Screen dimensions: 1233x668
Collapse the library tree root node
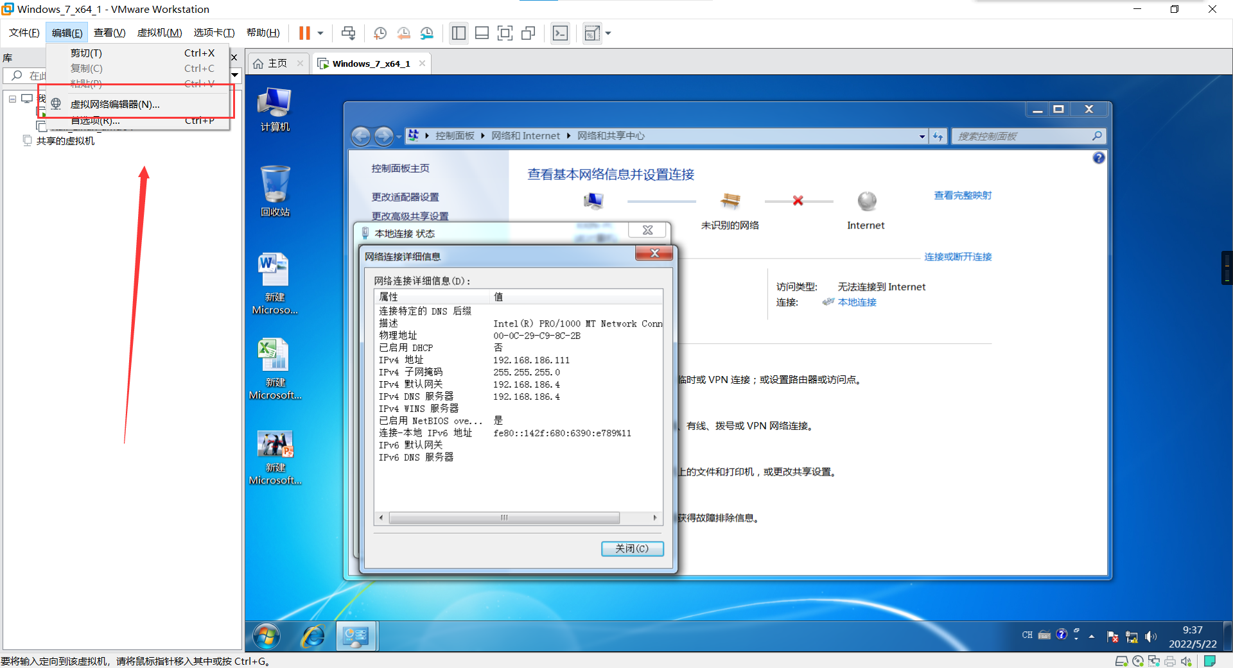(x=12, y=99)
